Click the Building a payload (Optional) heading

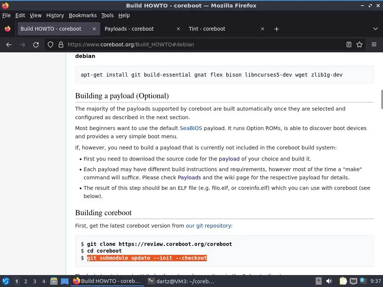point(122,96)
